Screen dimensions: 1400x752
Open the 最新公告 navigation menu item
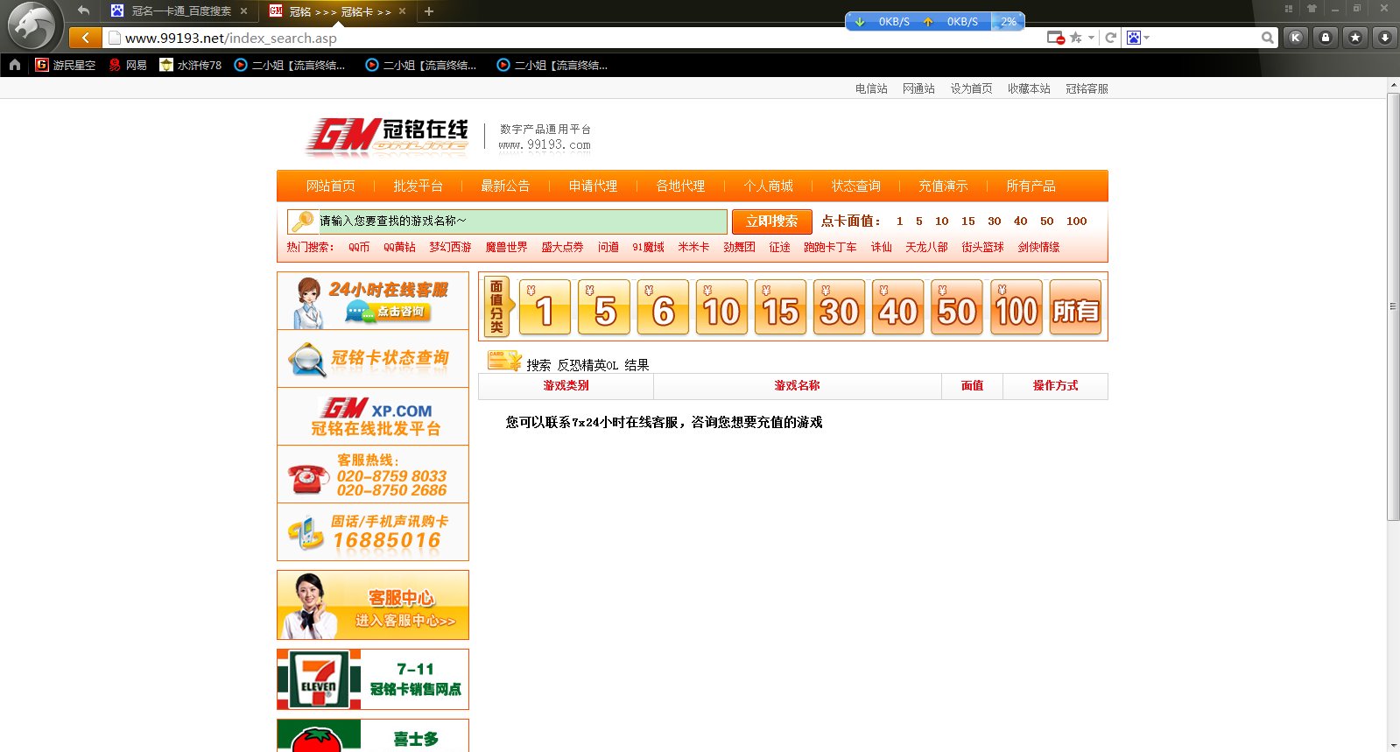point(505,186)
